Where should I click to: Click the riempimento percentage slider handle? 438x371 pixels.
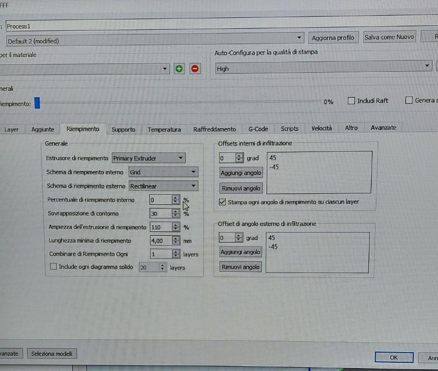[x=37, y=103]
